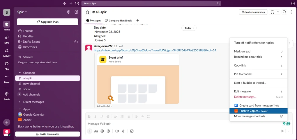The height and width of the screenshot is (140, 297).
Task: Insert a link in composer
Action: coord(116,116)
